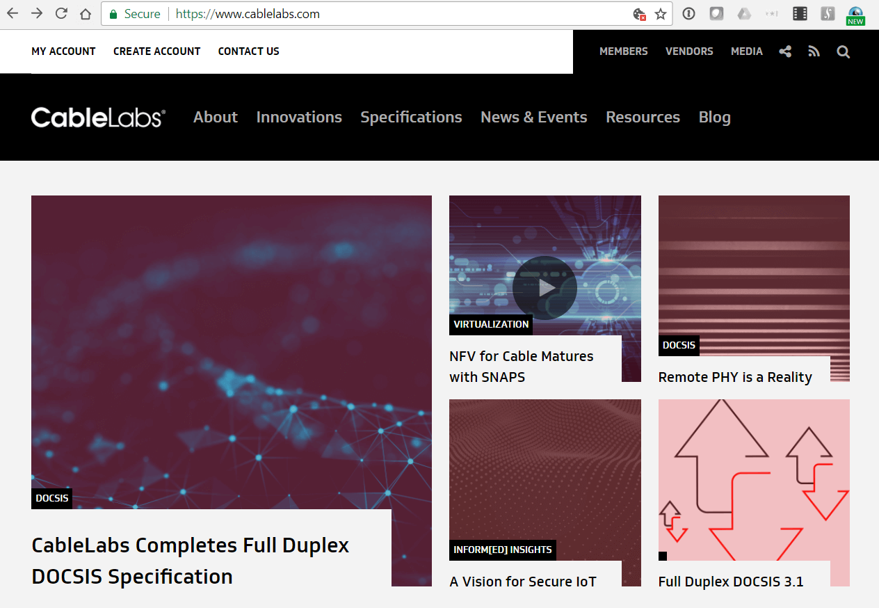The height and width of the screenshot is (608, 879).
Task: Click the circled exclamation extension icon
Action: pos(688,13)
